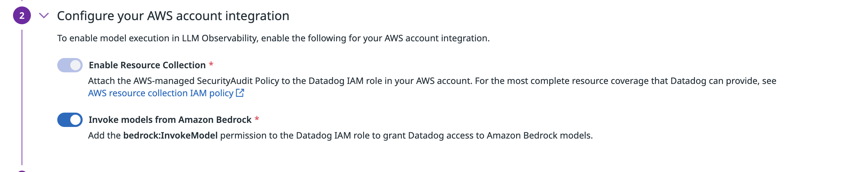Click the purple step 2 number badge
862x172 pixels.
pos(22,16)
